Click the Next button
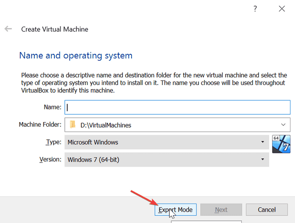 221,210
